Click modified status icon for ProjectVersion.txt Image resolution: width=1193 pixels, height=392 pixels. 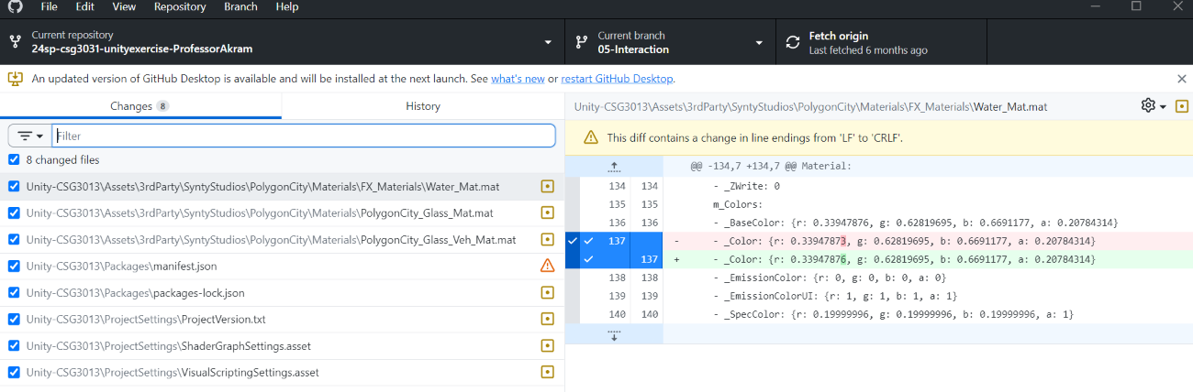tap(548, 320)
